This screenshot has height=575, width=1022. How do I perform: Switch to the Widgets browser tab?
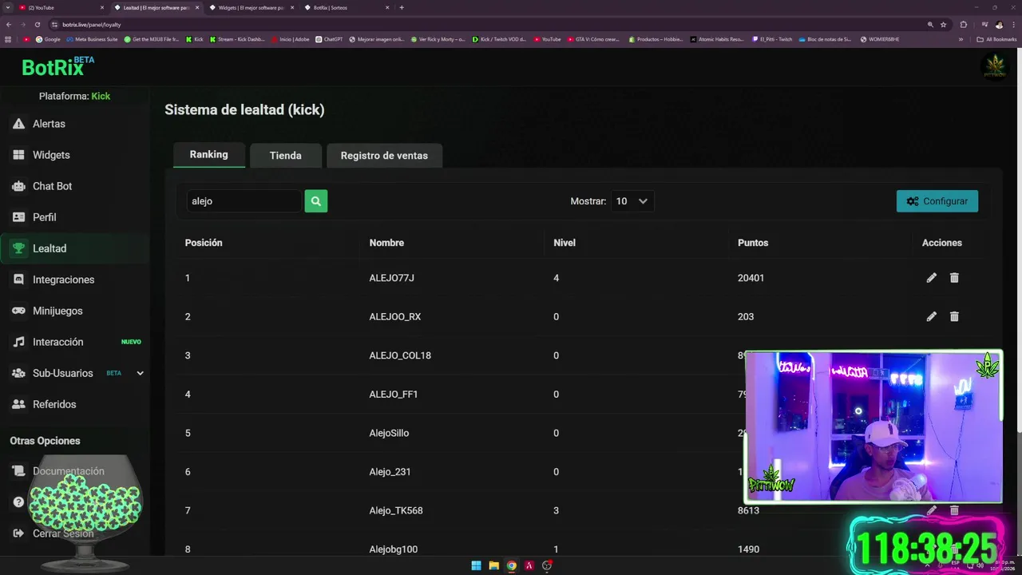point(250,7)
